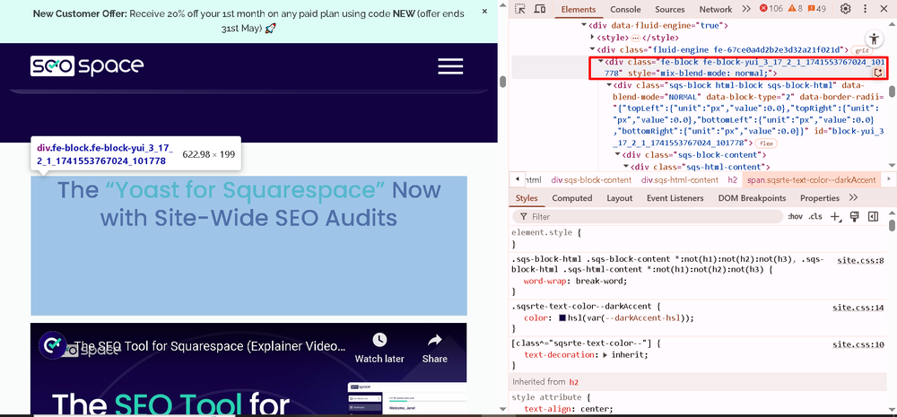Image resolution: width=897 pixels, height=417 pixels.
Task: Toggle the computed styles sidebar icon
Action: pos(873,216)
